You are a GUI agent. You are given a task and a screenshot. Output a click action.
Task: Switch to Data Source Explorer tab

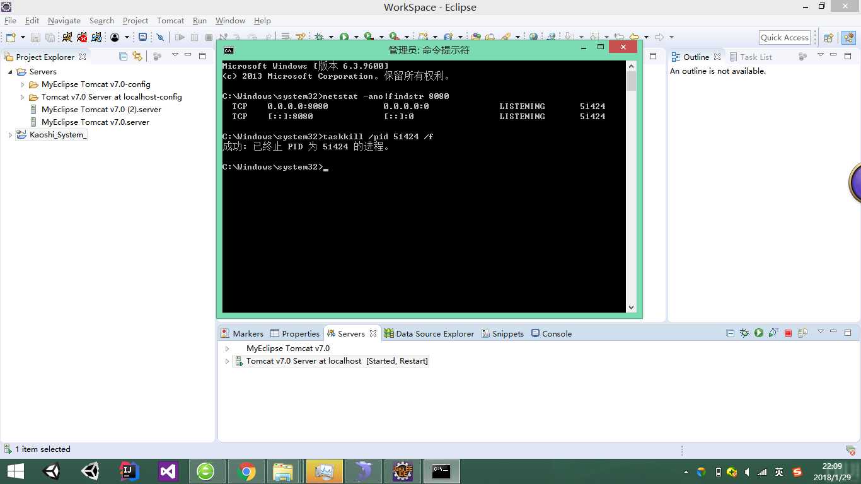[429, 333]
